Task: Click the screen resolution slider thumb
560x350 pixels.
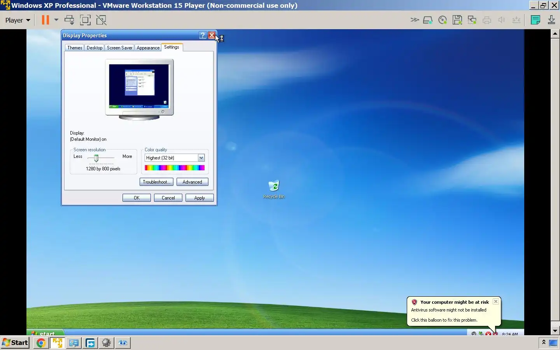Action: [96, 158]
